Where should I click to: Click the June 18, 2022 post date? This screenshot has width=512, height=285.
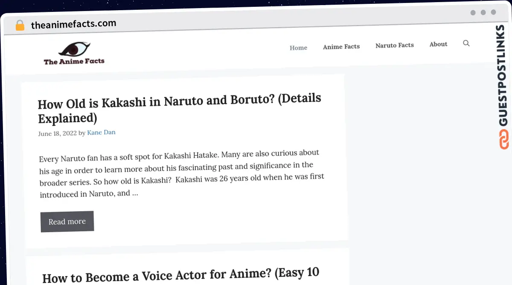pos(57,134)
